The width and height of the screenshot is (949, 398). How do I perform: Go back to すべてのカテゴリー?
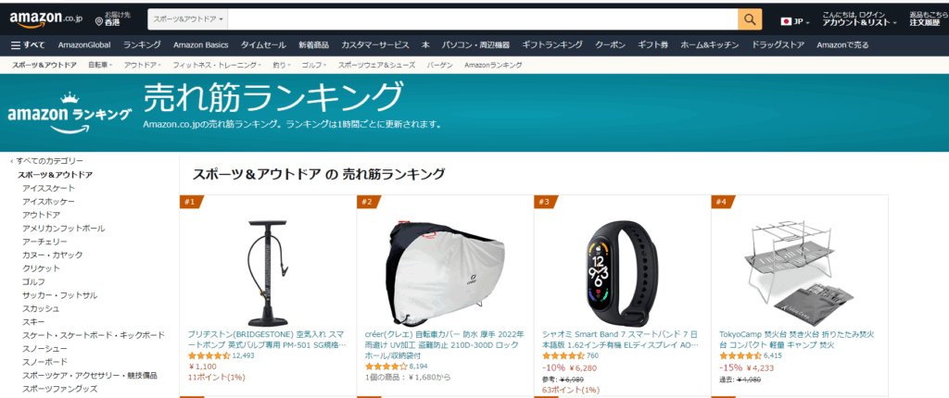coord(46,161)
